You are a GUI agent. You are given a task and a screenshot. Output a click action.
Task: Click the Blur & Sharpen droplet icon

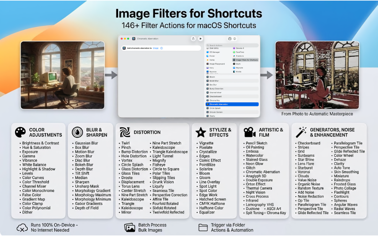tap(77, 132)
